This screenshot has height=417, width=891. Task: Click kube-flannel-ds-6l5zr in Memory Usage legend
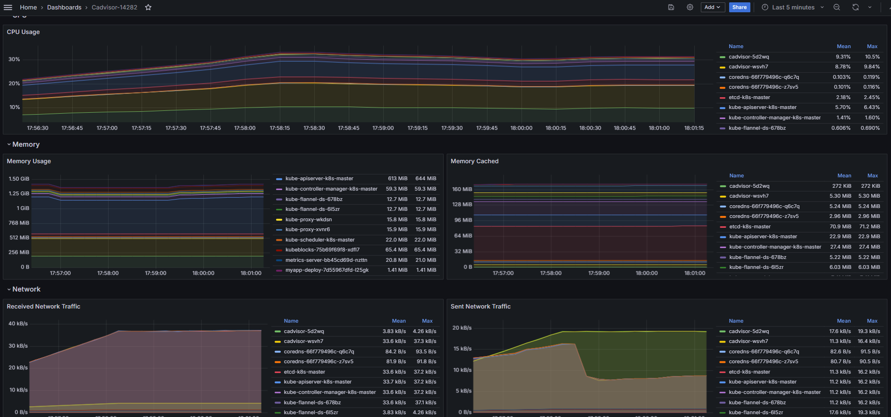click(312, 209)
